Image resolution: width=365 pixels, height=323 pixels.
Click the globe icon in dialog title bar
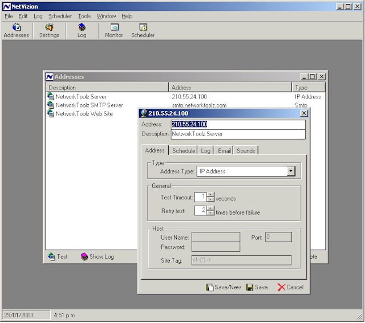point(144,113)
